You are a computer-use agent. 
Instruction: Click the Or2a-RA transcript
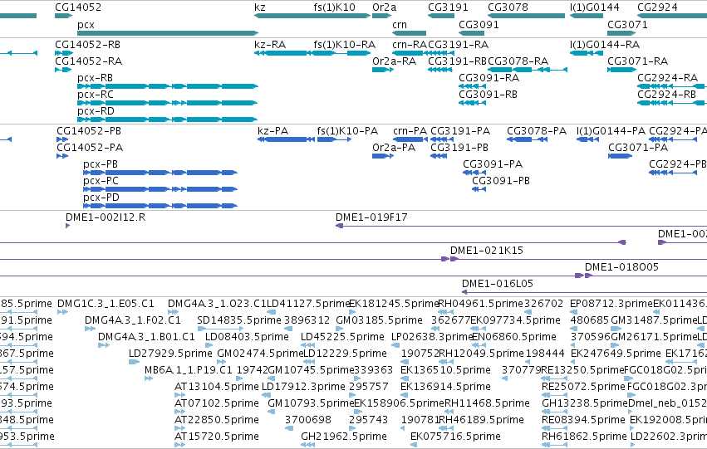[383, 70]
